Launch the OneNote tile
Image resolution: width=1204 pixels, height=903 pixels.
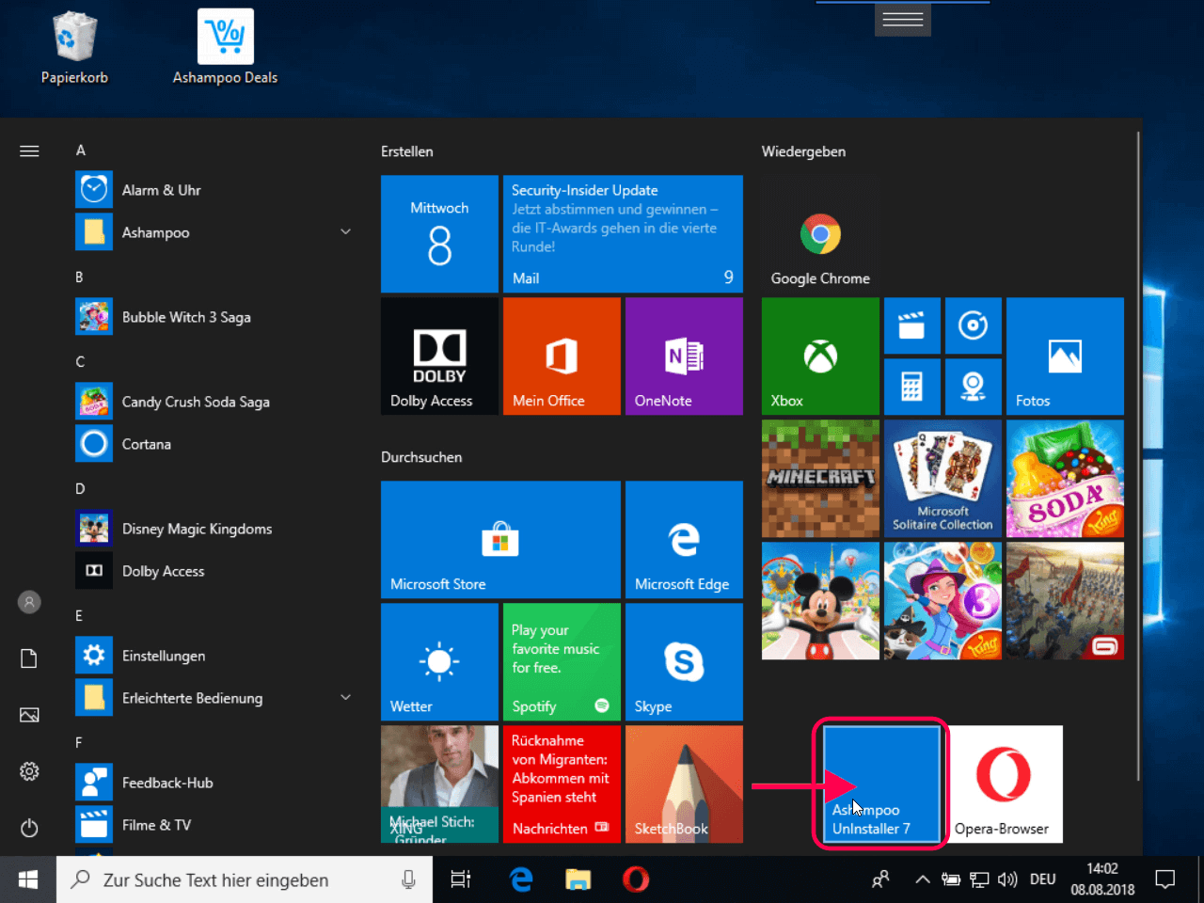(684, 356)
